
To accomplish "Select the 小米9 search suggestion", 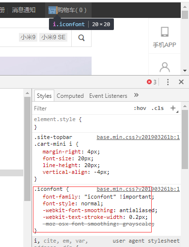I will click(28, 37).
